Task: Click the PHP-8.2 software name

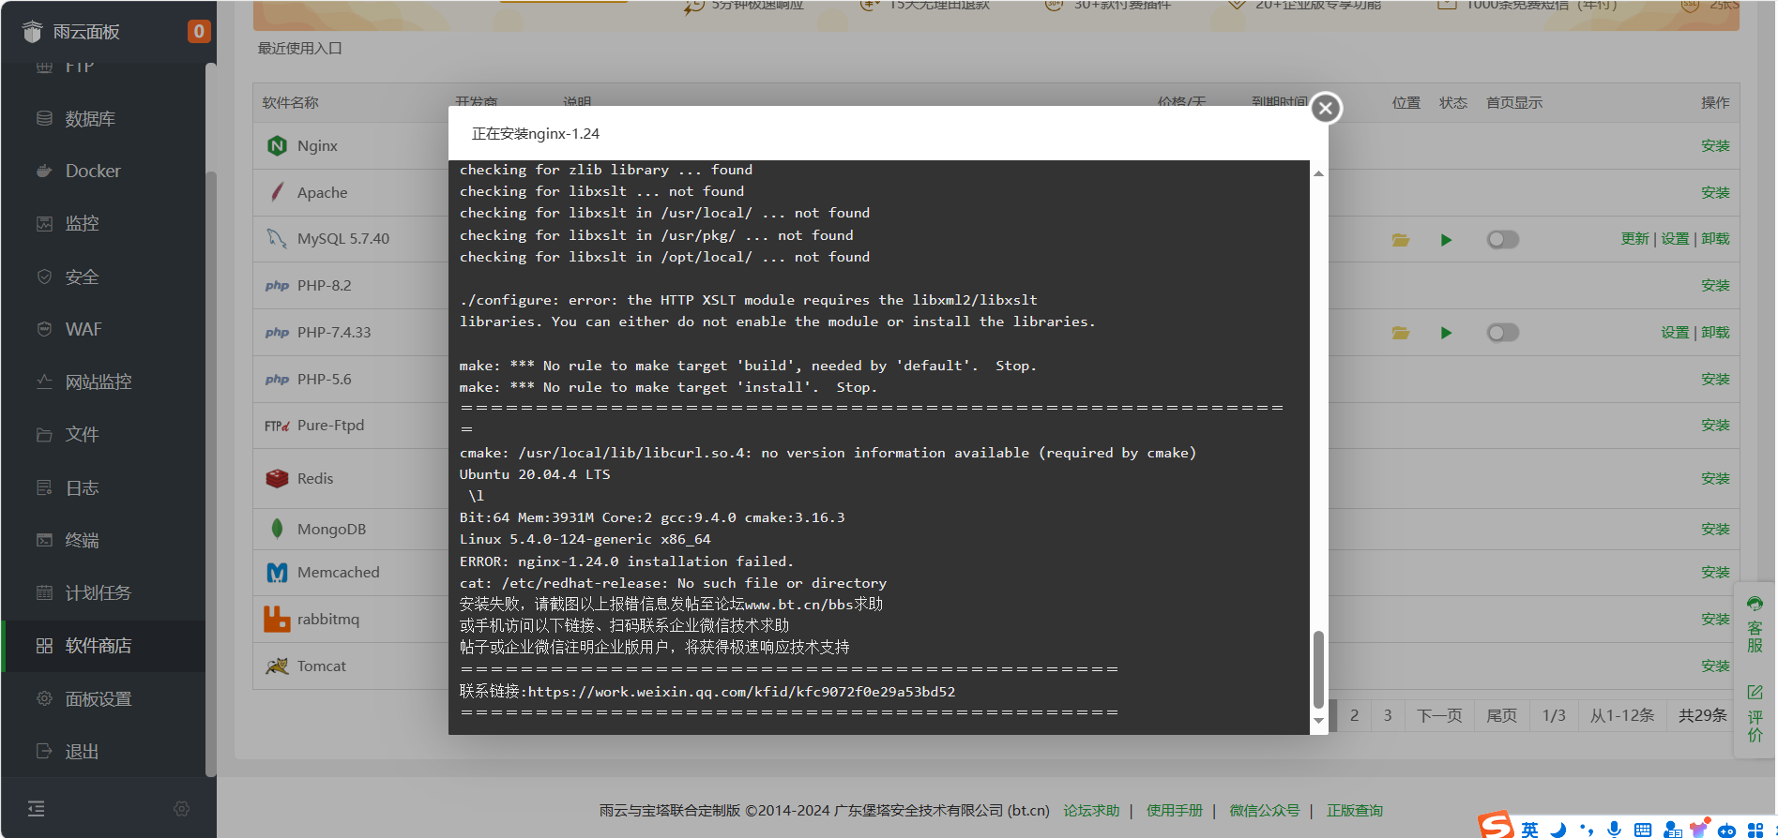Action: coord(325,286)
